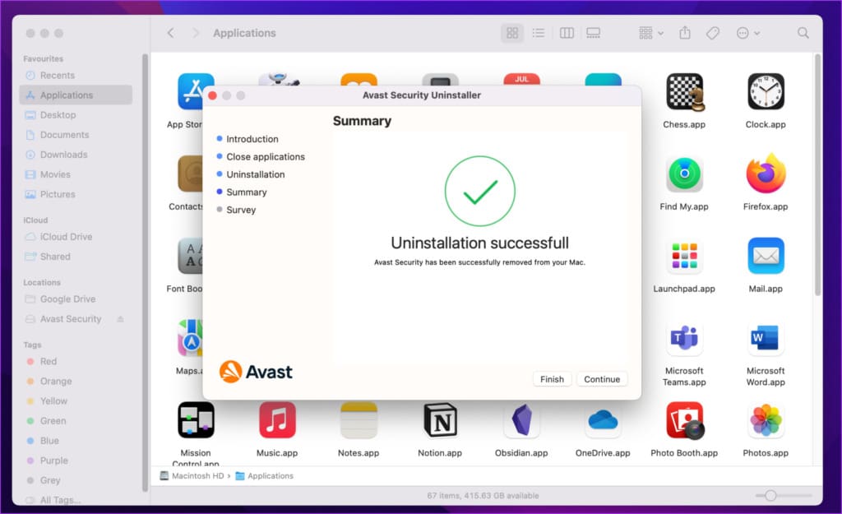Switch to icon grid view
The width and height of the screenshot is (842, 514).
[512, 33]
